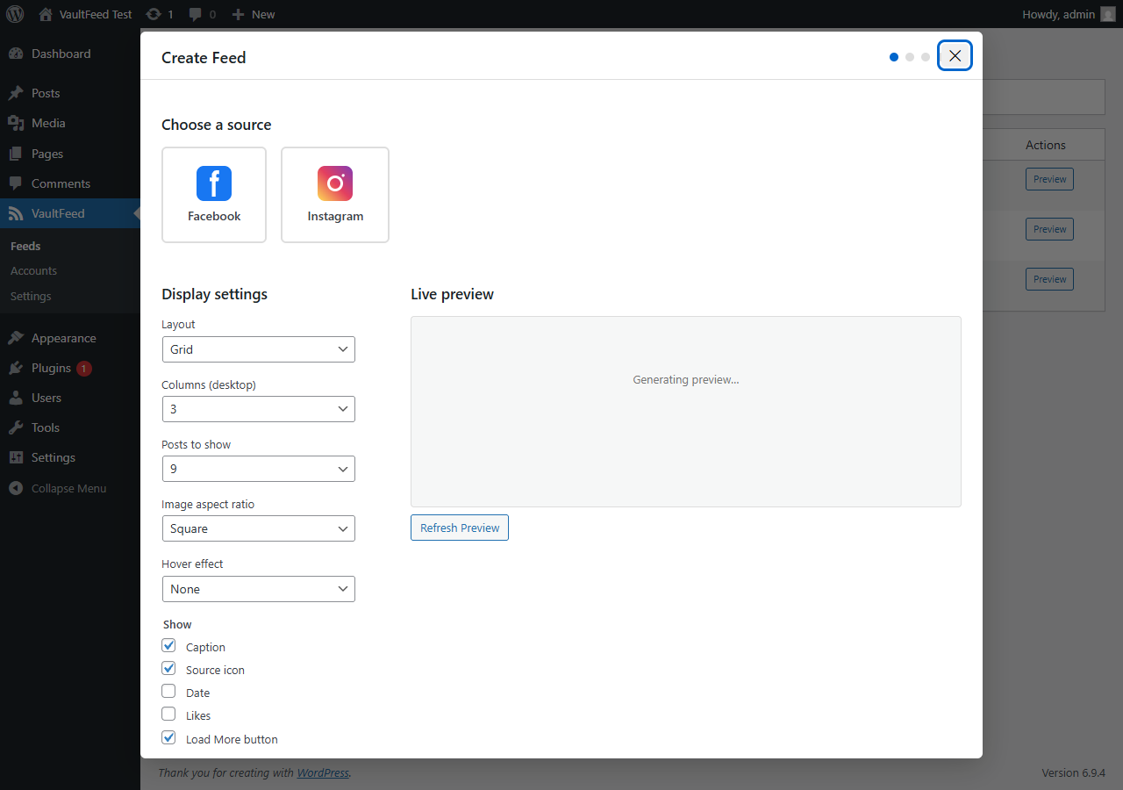Click the Collapse Menu arrow icon

pos(16,488)
